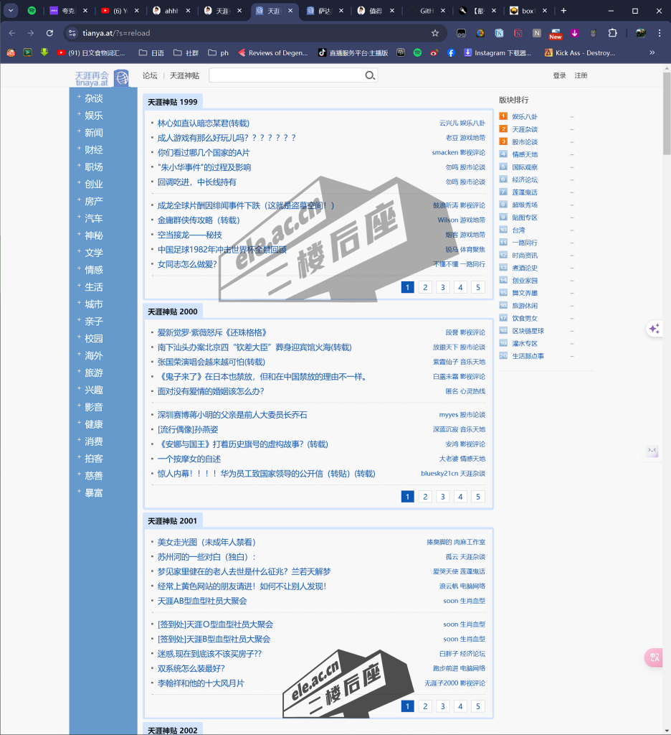Click the purple sparkle assistant icon on right edge

[655, 328]
